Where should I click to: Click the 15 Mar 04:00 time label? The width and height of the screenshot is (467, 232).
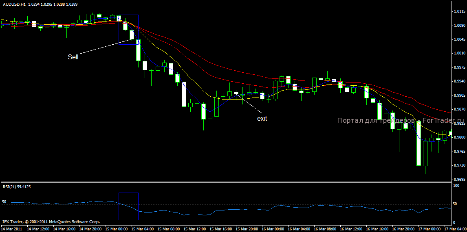point(143,229)
